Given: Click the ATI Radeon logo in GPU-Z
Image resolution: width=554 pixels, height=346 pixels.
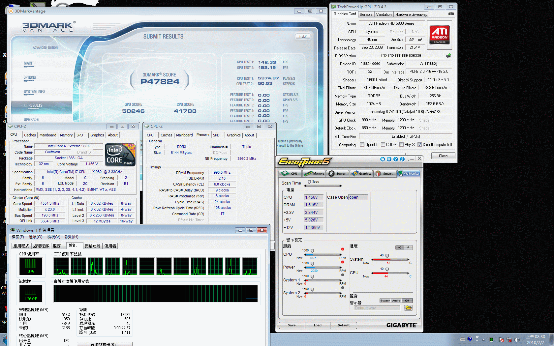Looking at the screenshot, I should [440, 35].
